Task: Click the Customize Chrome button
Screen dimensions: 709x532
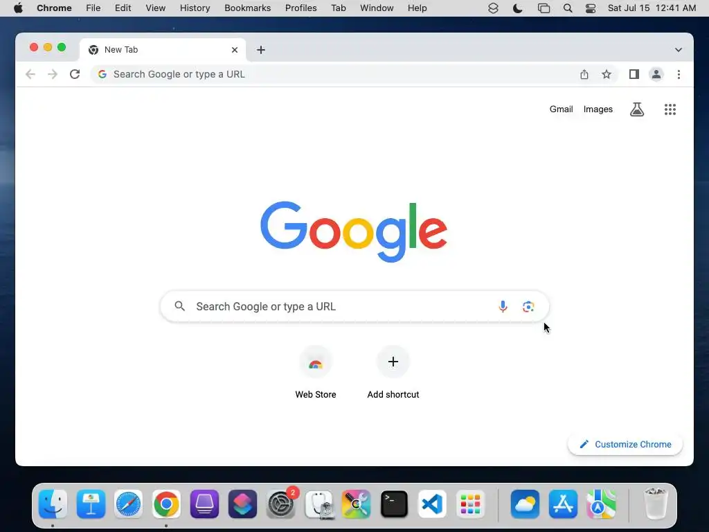Action: pos(625,444)
